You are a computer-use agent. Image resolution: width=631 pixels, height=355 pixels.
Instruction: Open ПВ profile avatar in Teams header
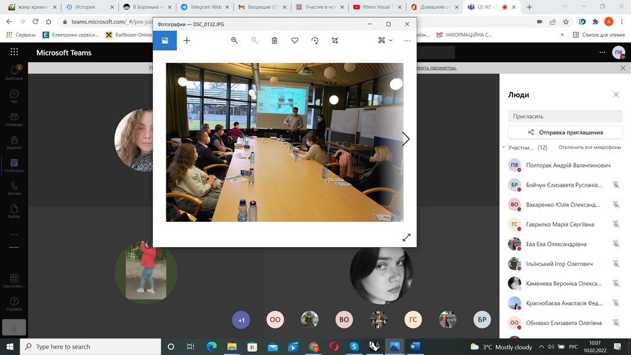[x=619, y=52]
